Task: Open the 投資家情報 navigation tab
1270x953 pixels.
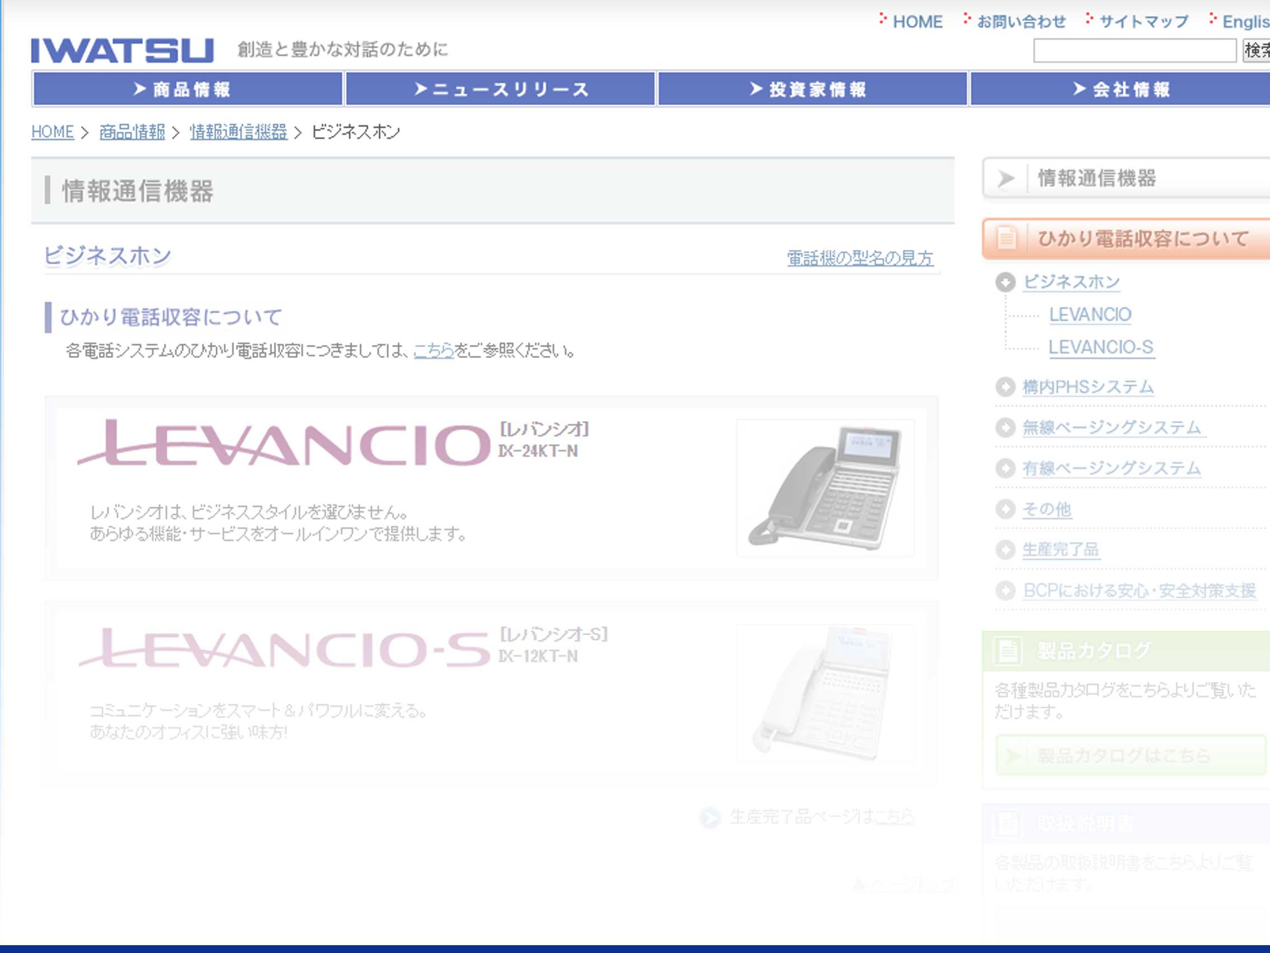Action: pyautogui.click(x=813, y=89)
